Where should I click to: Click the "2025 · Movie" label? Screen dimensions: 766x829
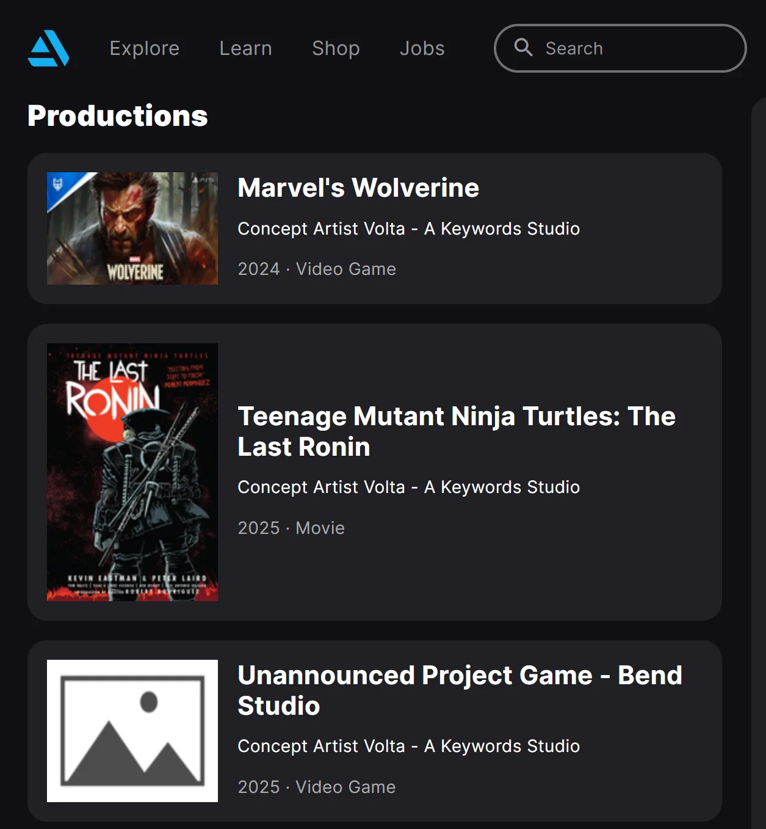pos(291,528)
